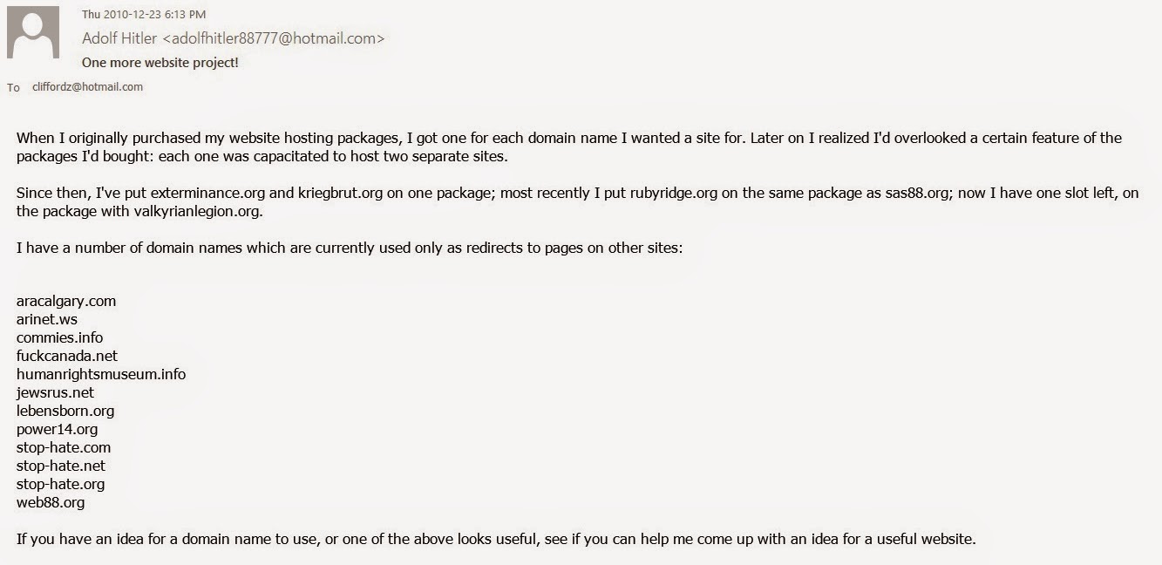Click aracalgary.com in the domain list
The width and height of the screenshot is (1162, 565).
(x=66, y=301)
